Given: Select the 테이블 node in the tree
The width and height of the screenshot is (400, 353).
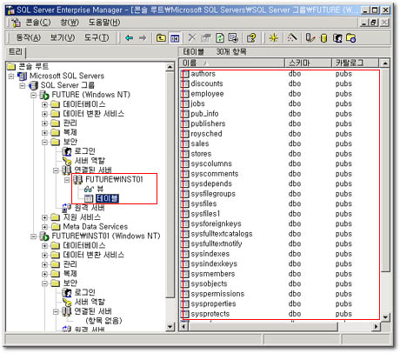Looking at the screenshot, I should tap(107, 198).
